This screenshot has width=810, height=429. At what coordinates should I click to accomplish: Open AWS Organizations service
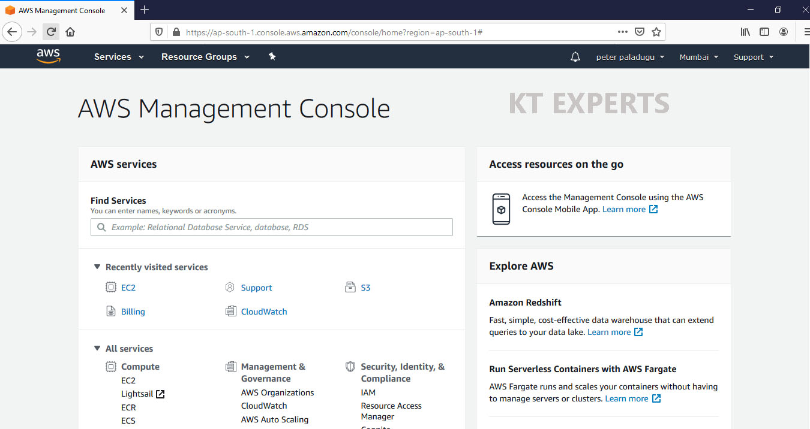pyautogui.click(x=277, y=392)
